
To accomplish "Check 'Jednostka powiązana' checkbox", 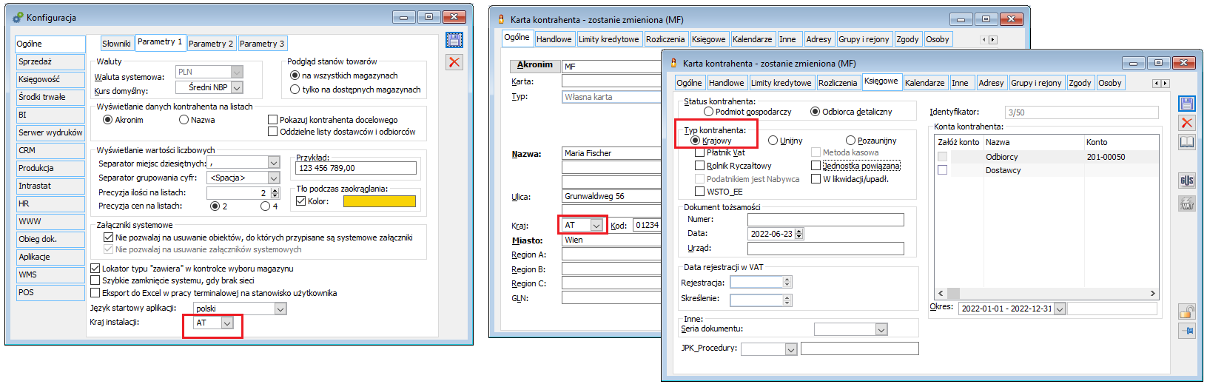I will coord(816,166).
